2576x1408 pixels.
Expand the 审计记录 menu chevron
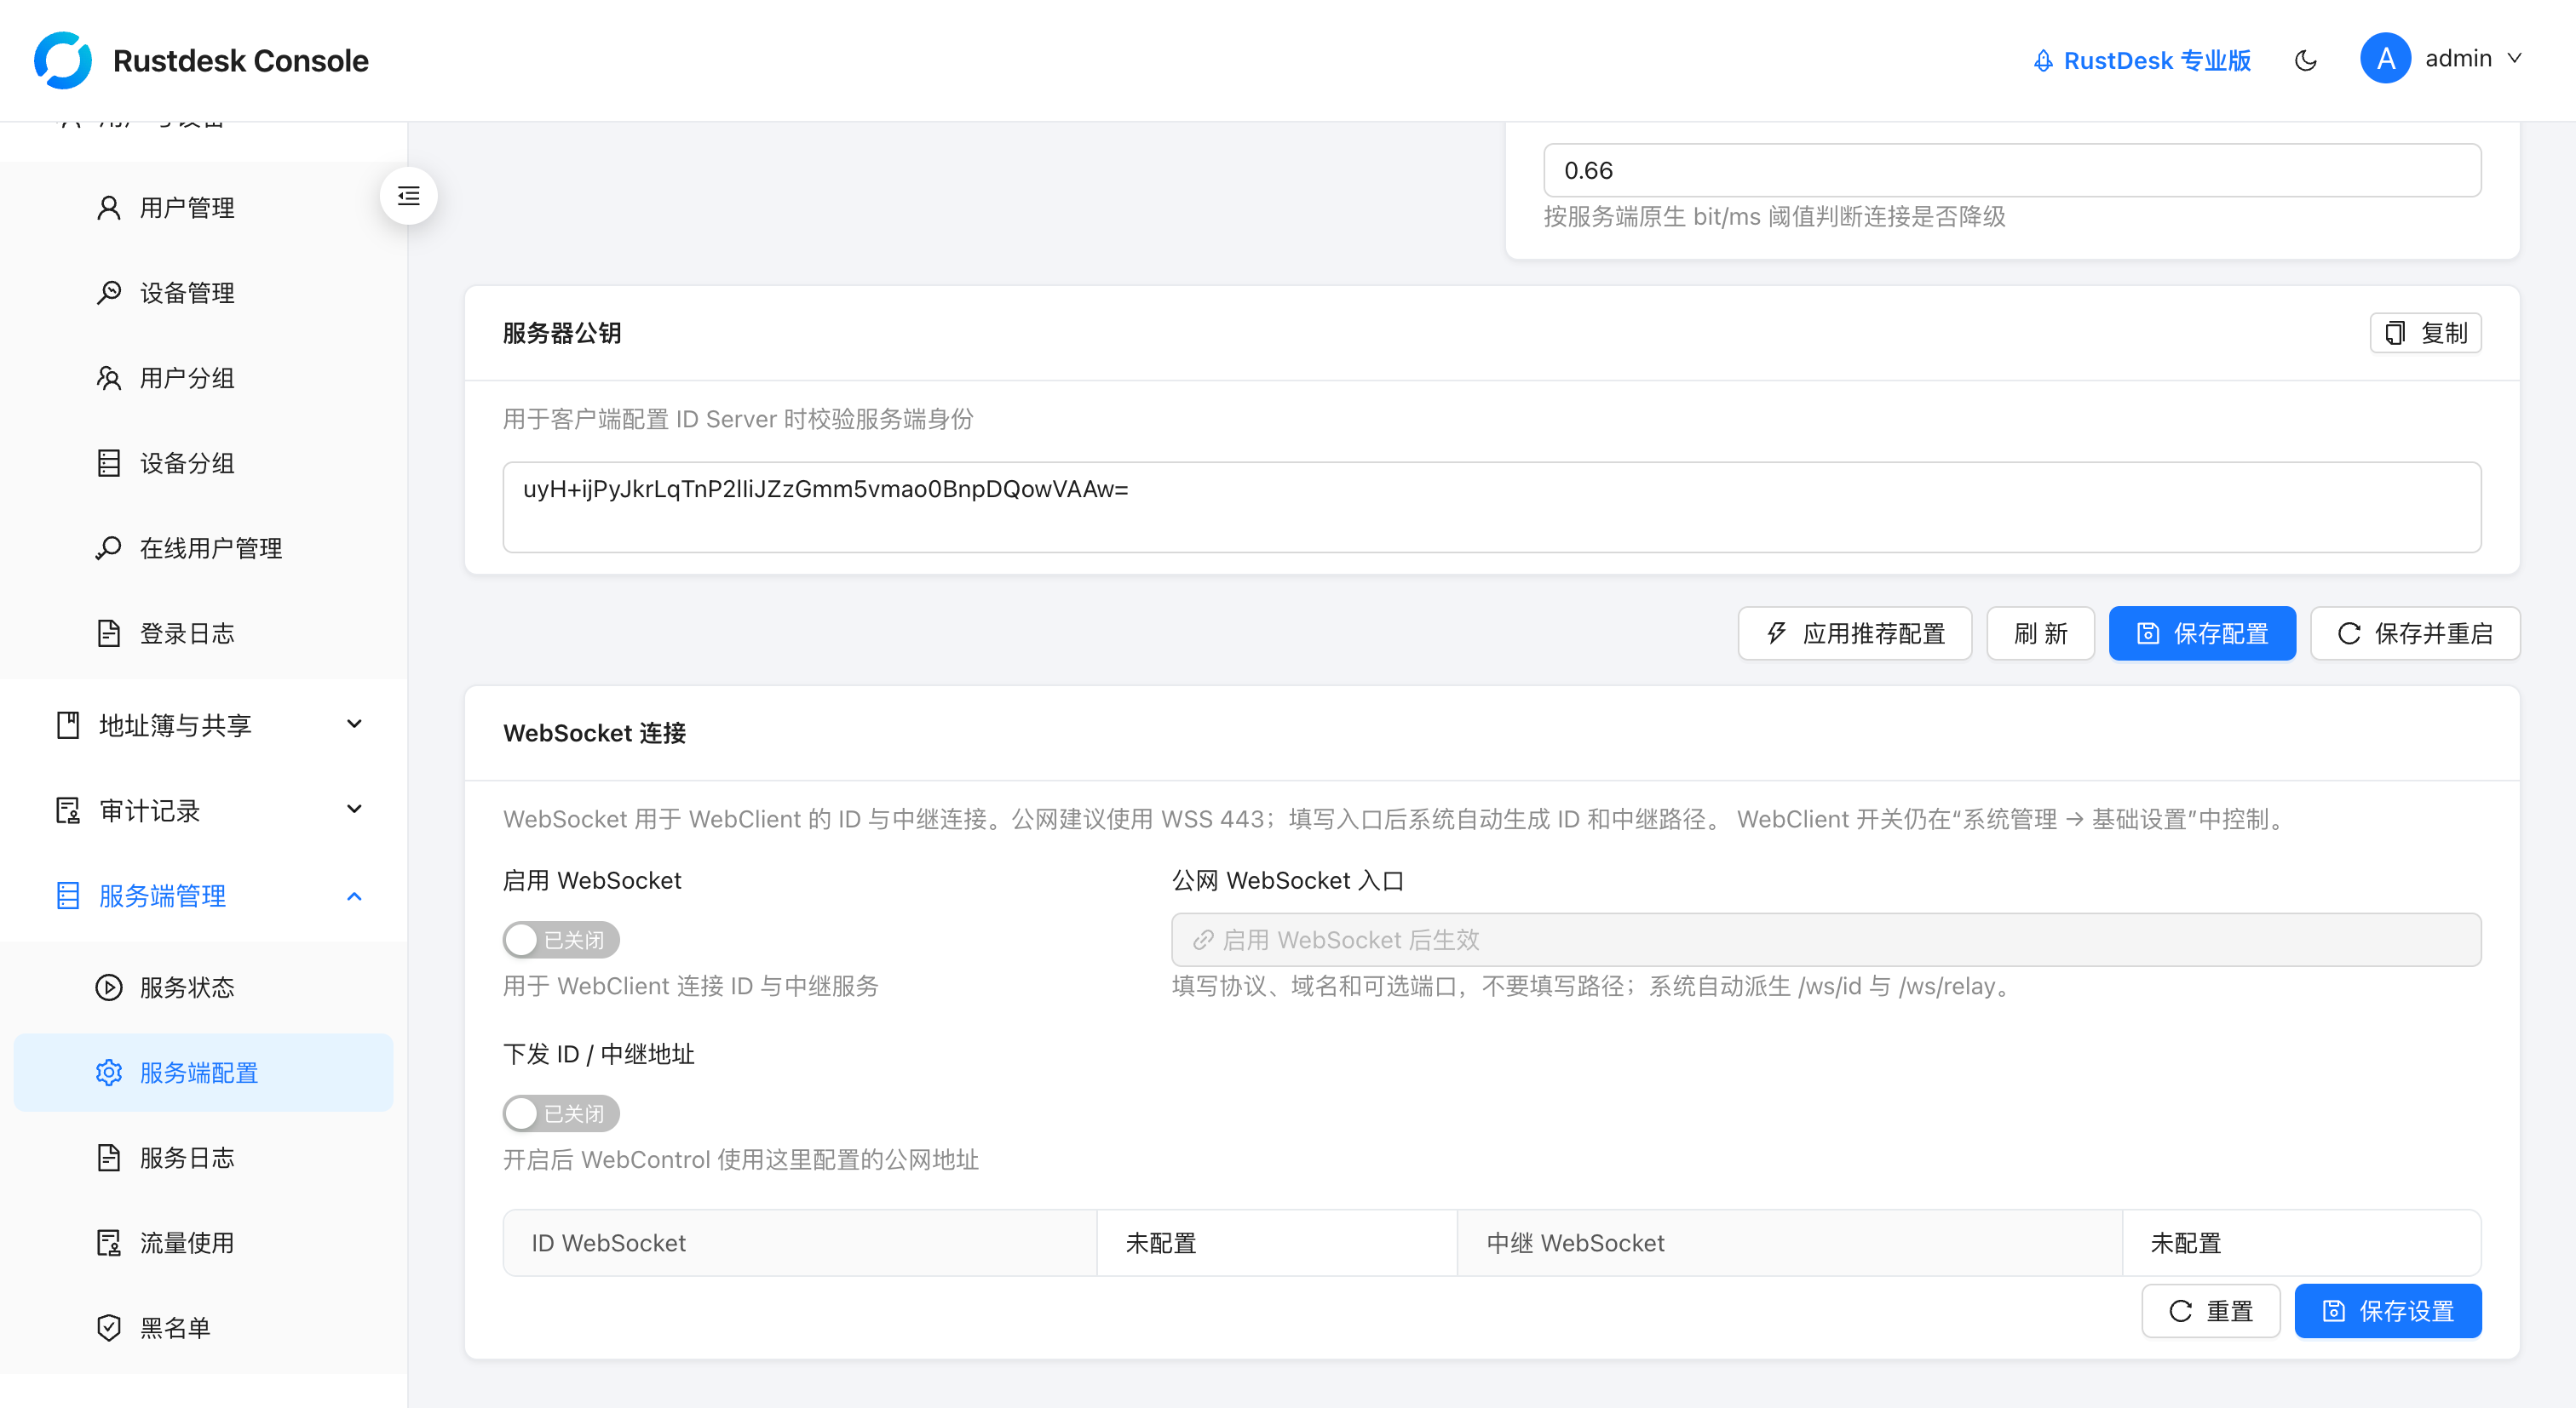354,809
